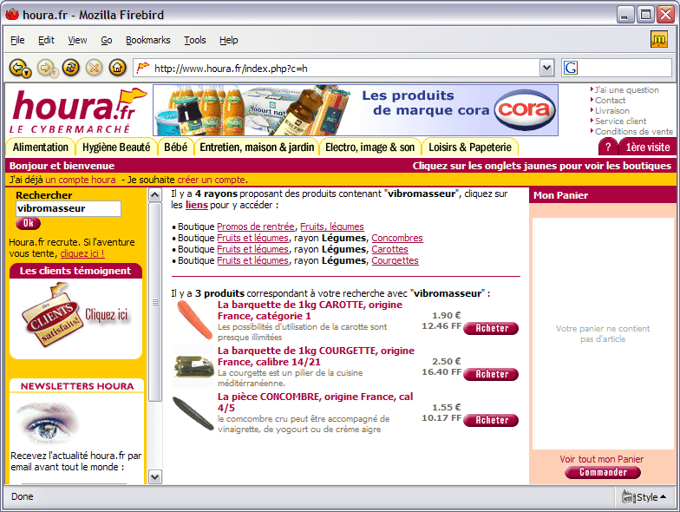Viewport: 680px width, 512px height.
Task: Click Acheter for the CONCOMBRE piece
Action: 491,420
